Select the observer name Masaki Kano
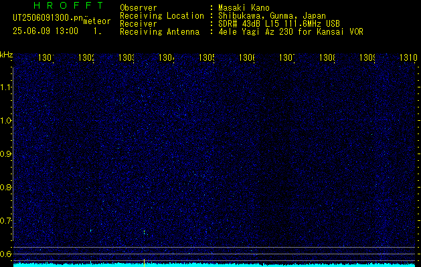This screenshot has height=267, width=421. 244,8
